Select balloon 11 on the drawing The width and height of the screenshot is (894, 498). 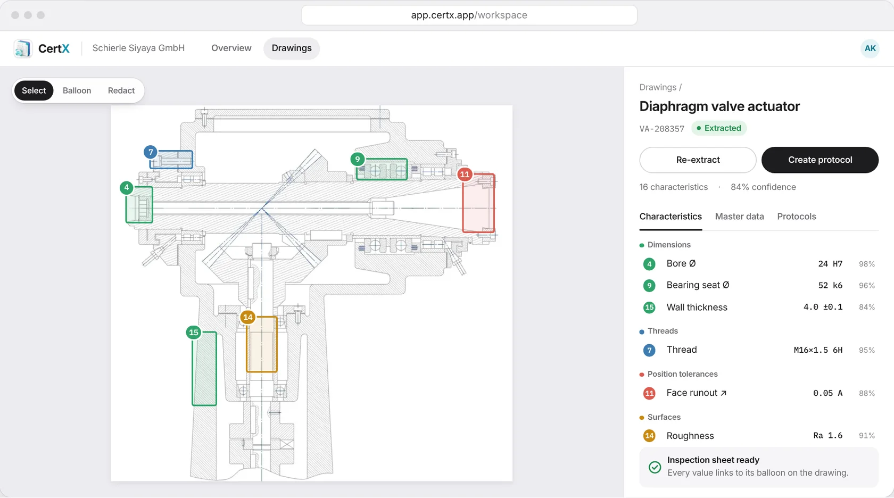point(465,174)
